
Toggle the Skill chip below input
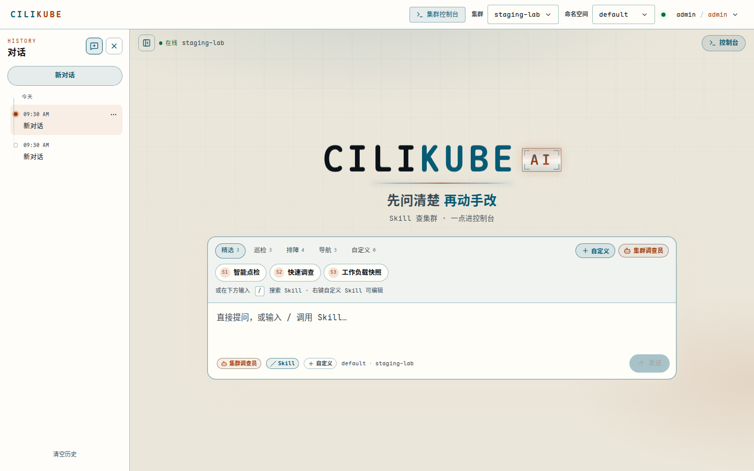click(282, 364)
